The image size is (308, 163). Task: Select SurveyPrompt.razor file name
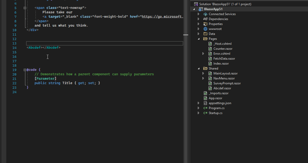pyautogui.click(x=227, y=83)
